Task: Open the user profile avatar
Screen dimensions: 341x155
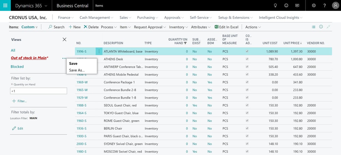Action: [x=336, y=6]
